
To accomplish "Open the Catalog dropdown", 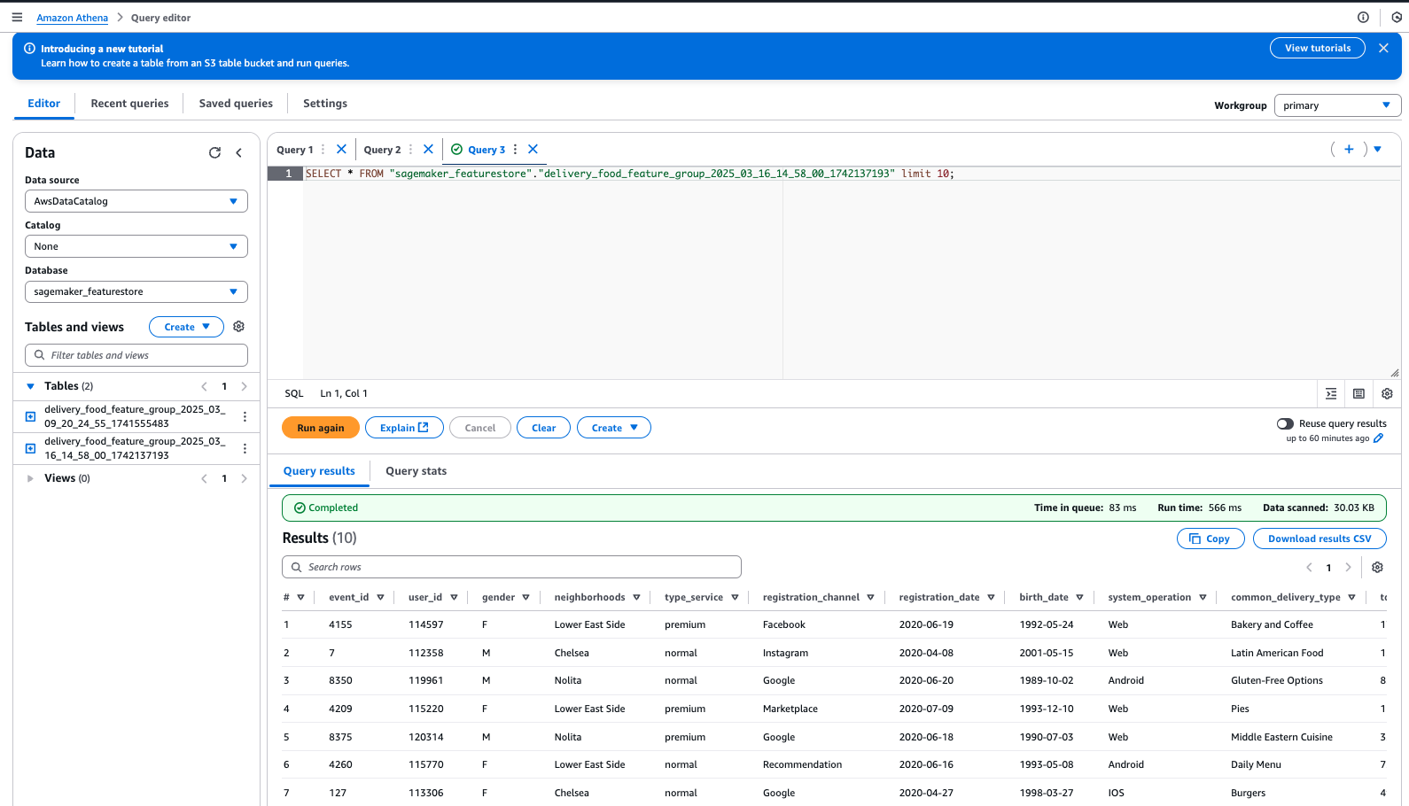I will (x=136, y=246).
